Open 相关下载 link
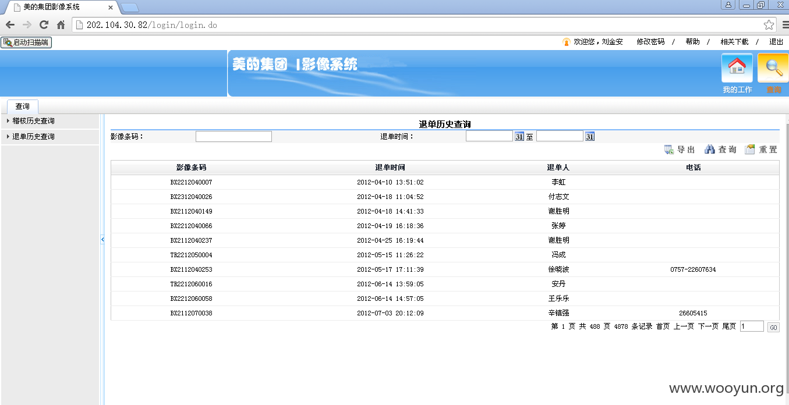Screen dimensions: 789x405 (734, 42)
